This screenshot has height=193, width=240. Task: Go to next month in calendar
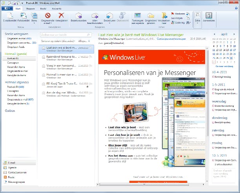234,34
